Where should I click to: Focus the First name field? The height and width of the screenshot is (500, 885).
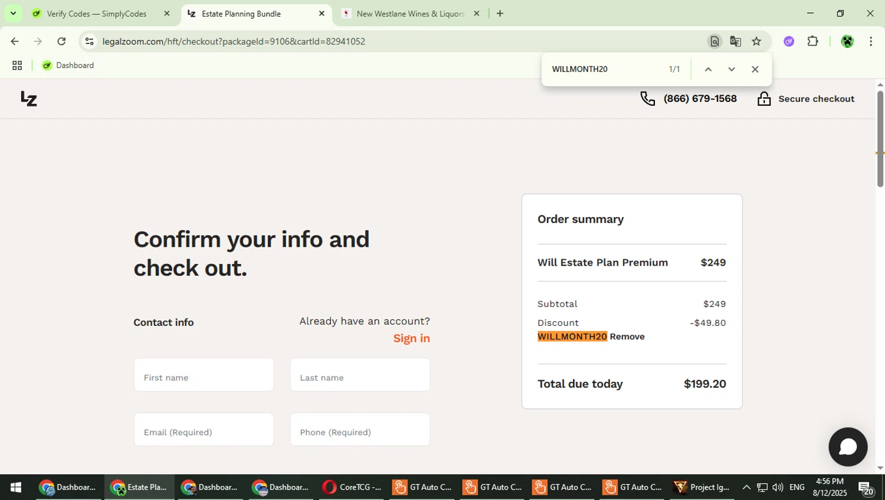tap(204, 375)
